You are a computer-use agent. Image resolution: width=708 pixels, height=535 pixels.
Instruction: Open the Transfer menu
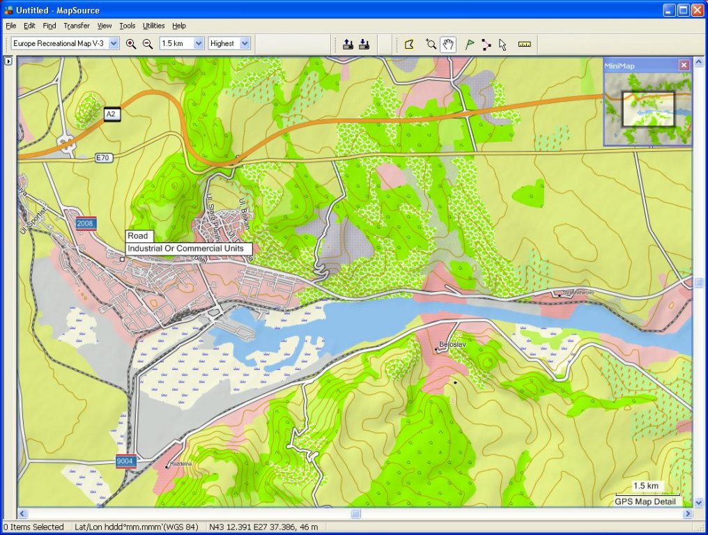click(77, 26)
